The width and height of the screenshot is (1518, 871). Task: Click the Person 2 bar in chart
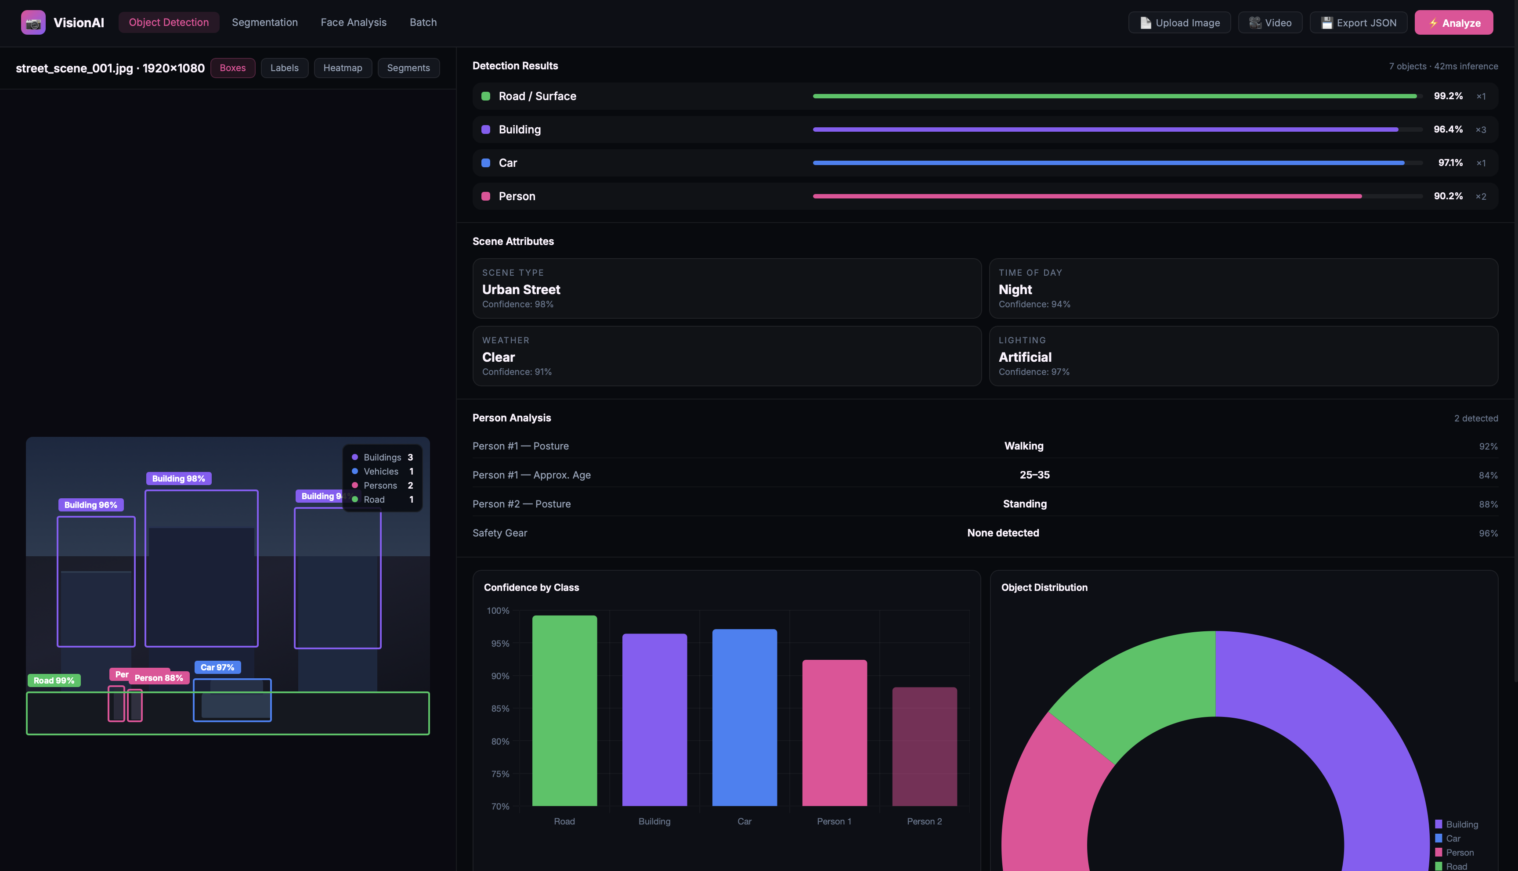[x=925, y=747]
